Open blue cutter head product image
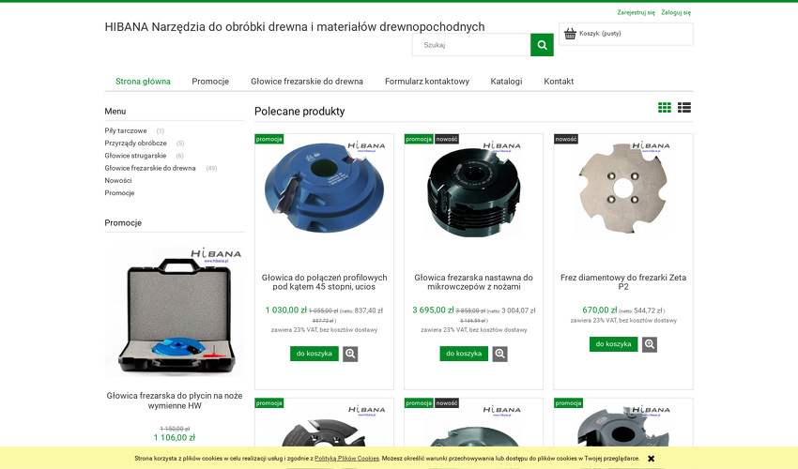Screen dimensions: 798x469 coord(324,190)
